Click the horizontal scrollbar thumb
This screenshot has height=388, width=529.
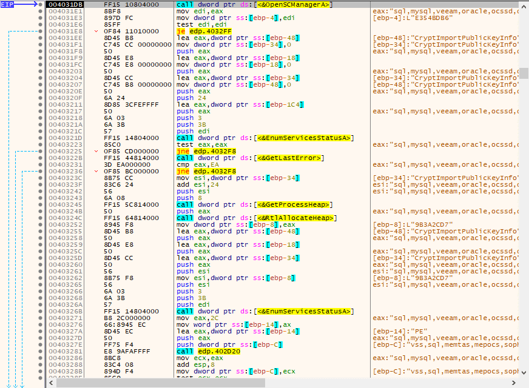coord(161,383)
